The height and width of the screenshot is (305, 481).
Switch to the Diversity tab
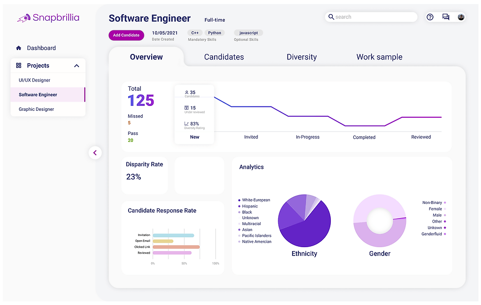pyautogui.click(x=301, y=57)
